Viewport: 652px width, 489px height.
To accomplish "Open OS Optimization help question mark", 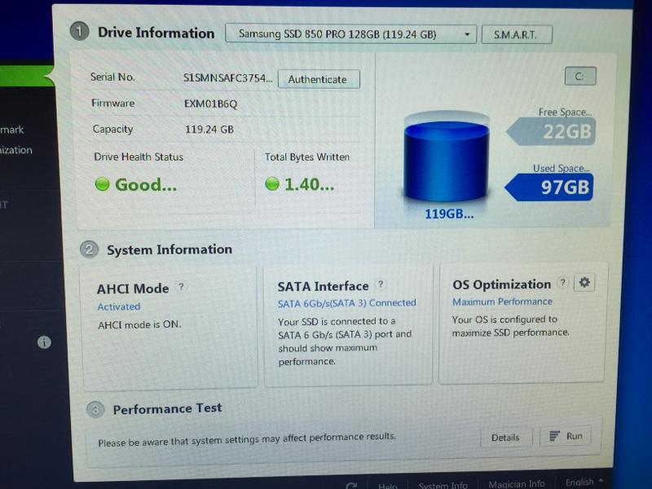I will (x=562, y=283).
